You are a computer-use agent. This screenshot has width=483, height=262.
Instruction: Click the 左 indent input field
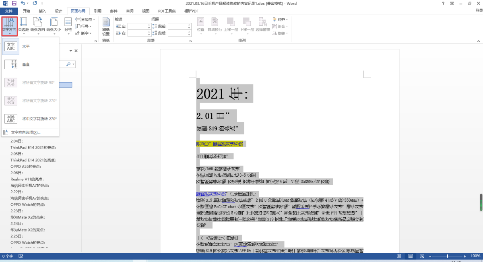(x=137, y=26)
